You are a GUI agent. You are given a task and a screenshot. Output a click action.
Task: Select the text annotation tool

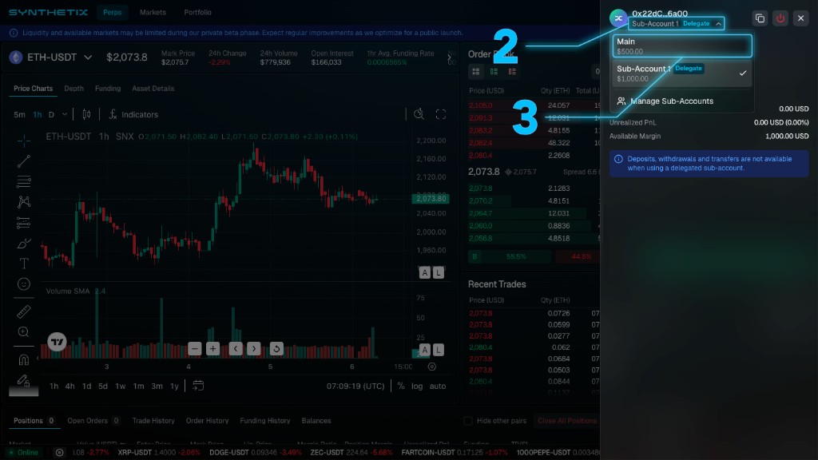(x=24, y=264)
